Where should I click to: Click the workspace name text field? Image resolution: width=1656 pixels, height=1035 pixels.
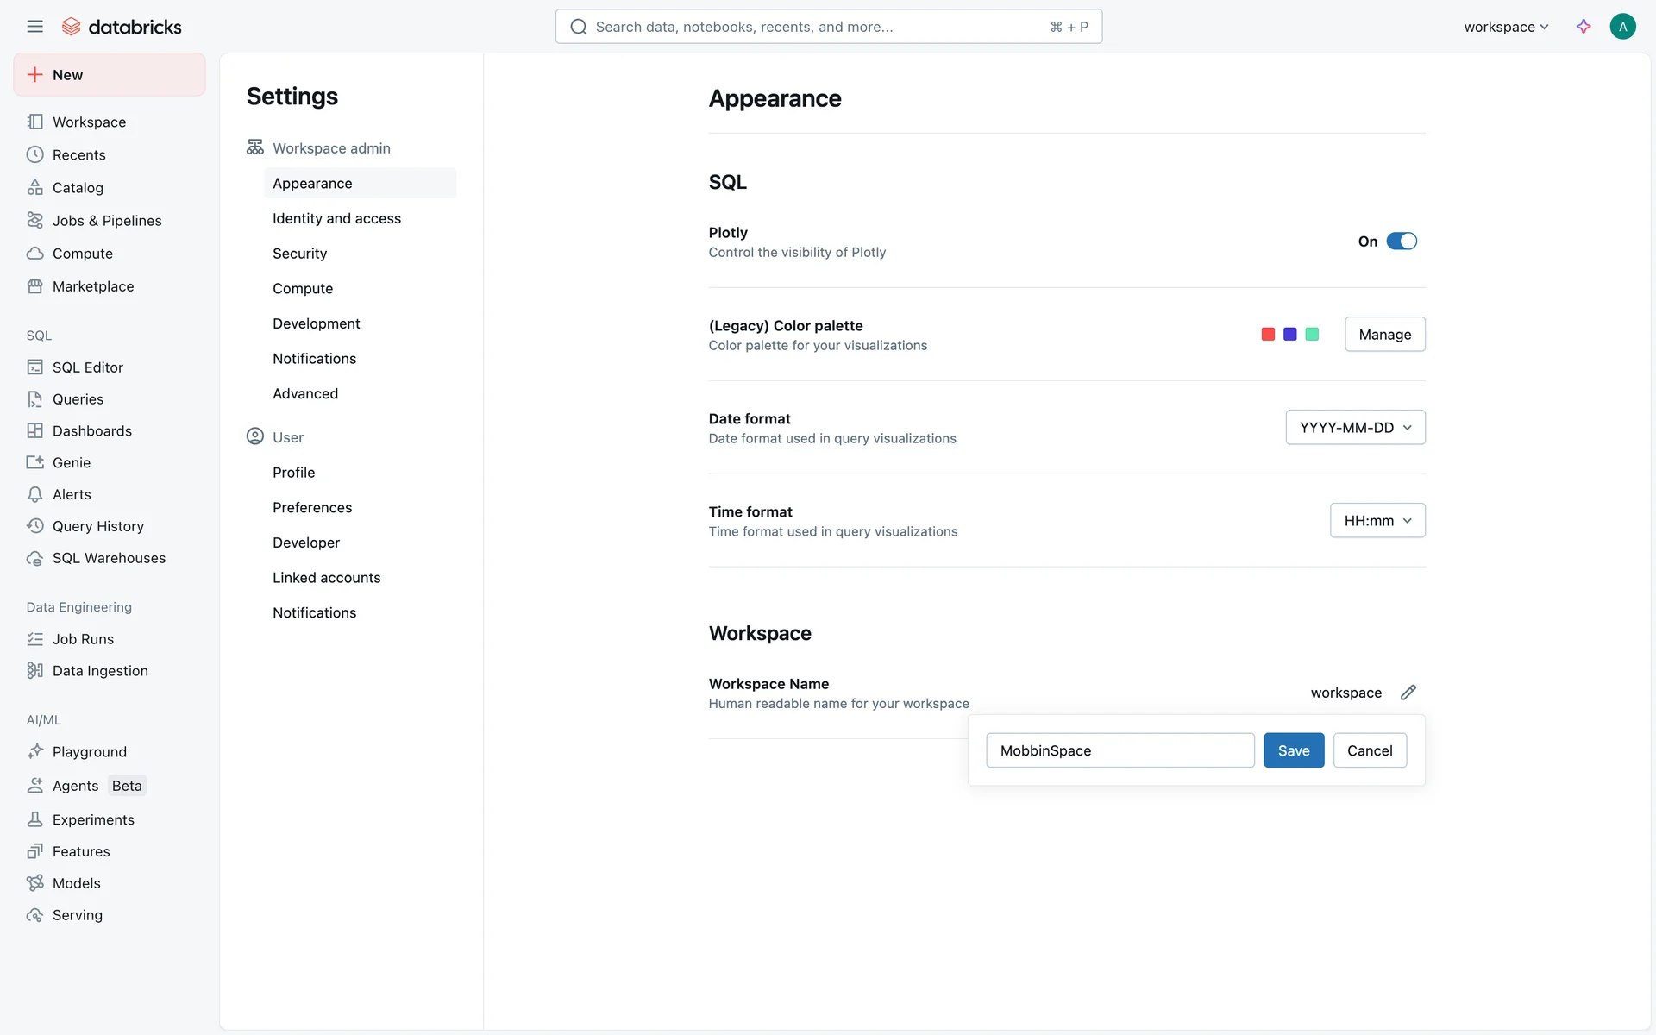coord(1120,750)
